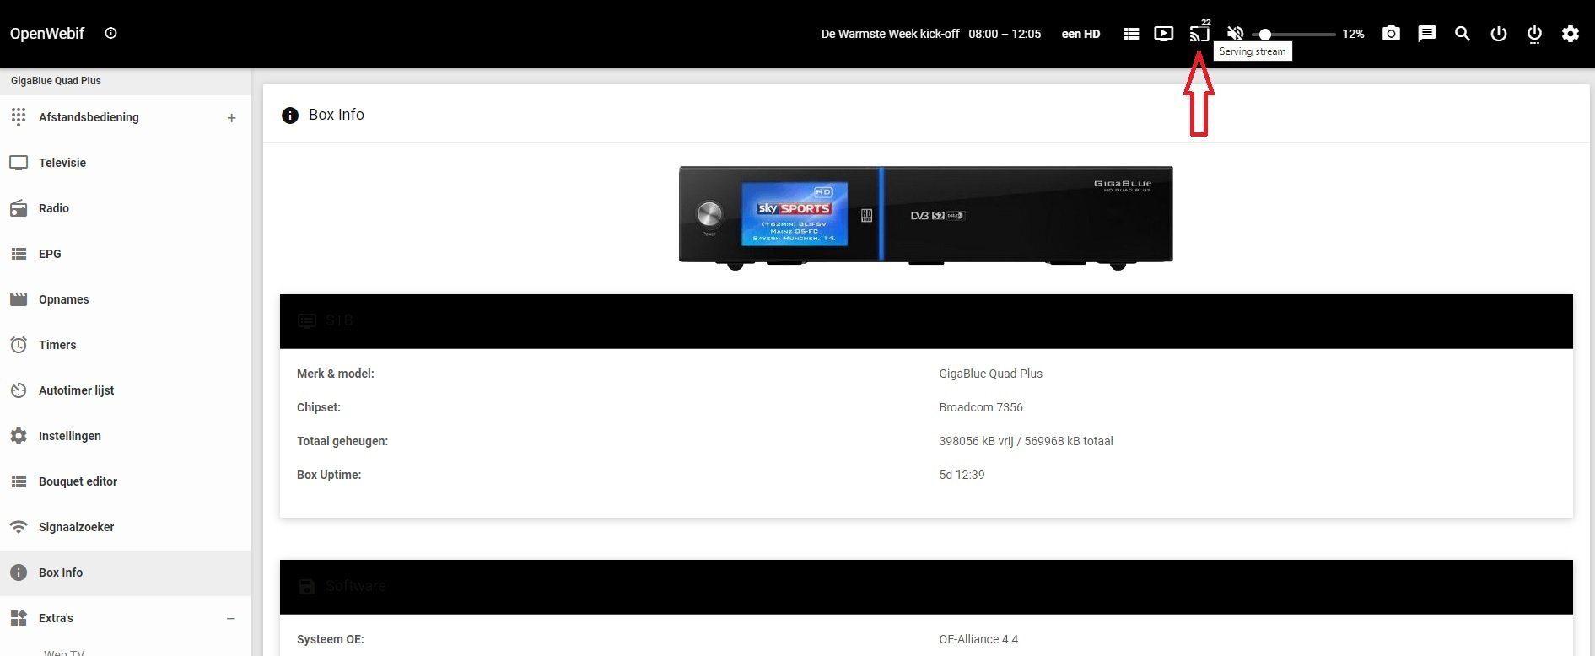Expand Afstandsbediening with the plus sign

231,118
